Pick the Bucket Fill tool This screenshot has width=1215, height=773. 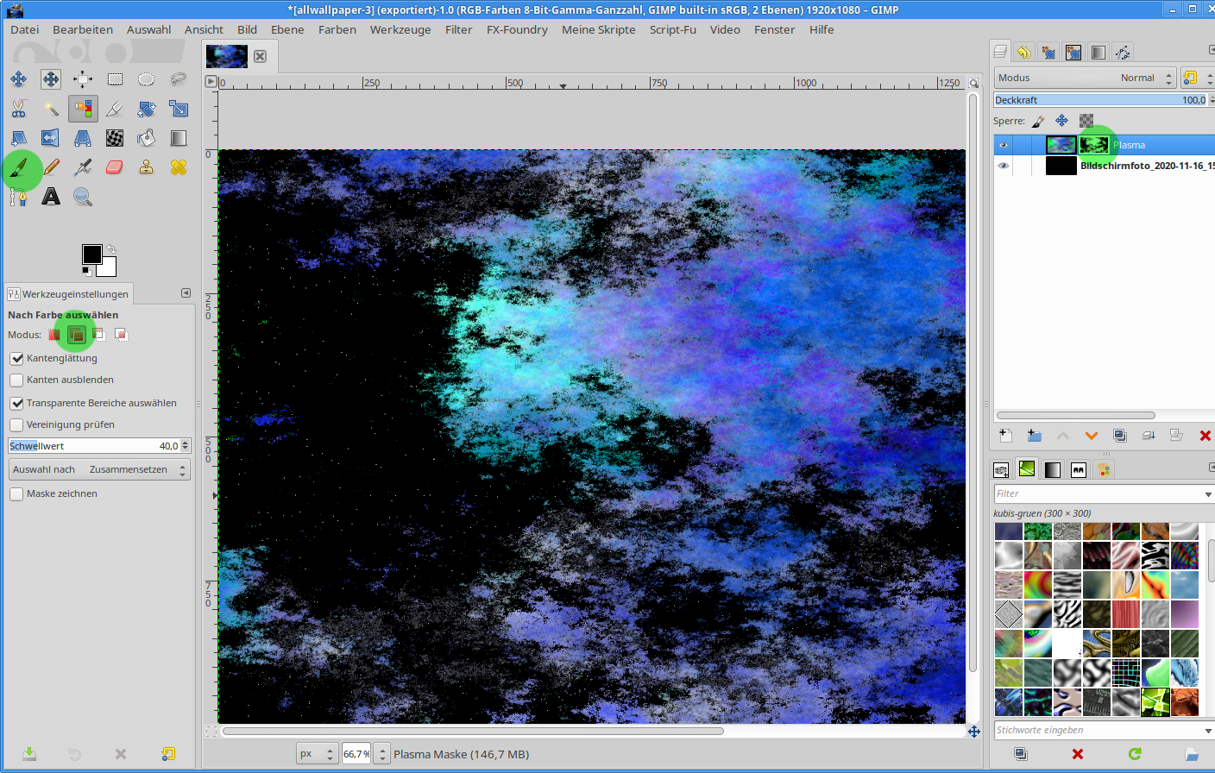pyautogui.click(x=147, y=138)
